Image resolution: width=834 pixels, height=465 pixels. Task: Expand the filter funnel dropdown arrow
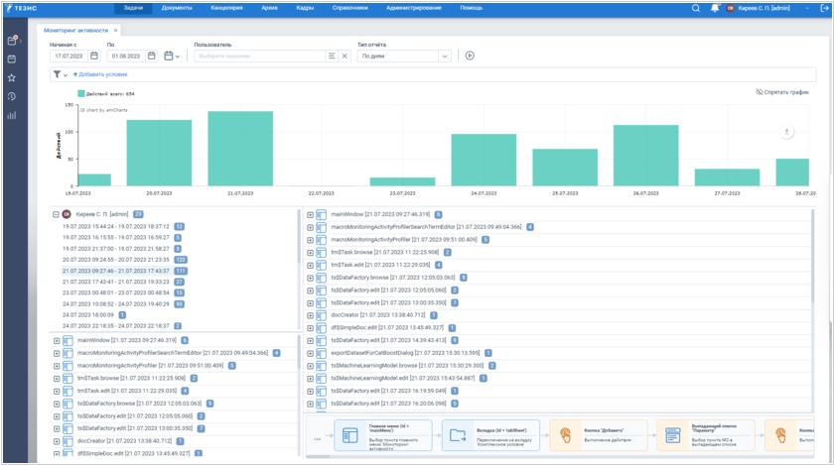coord(66,74)
